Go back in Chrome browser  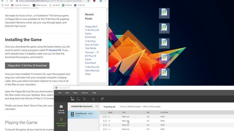click(3, 1)
